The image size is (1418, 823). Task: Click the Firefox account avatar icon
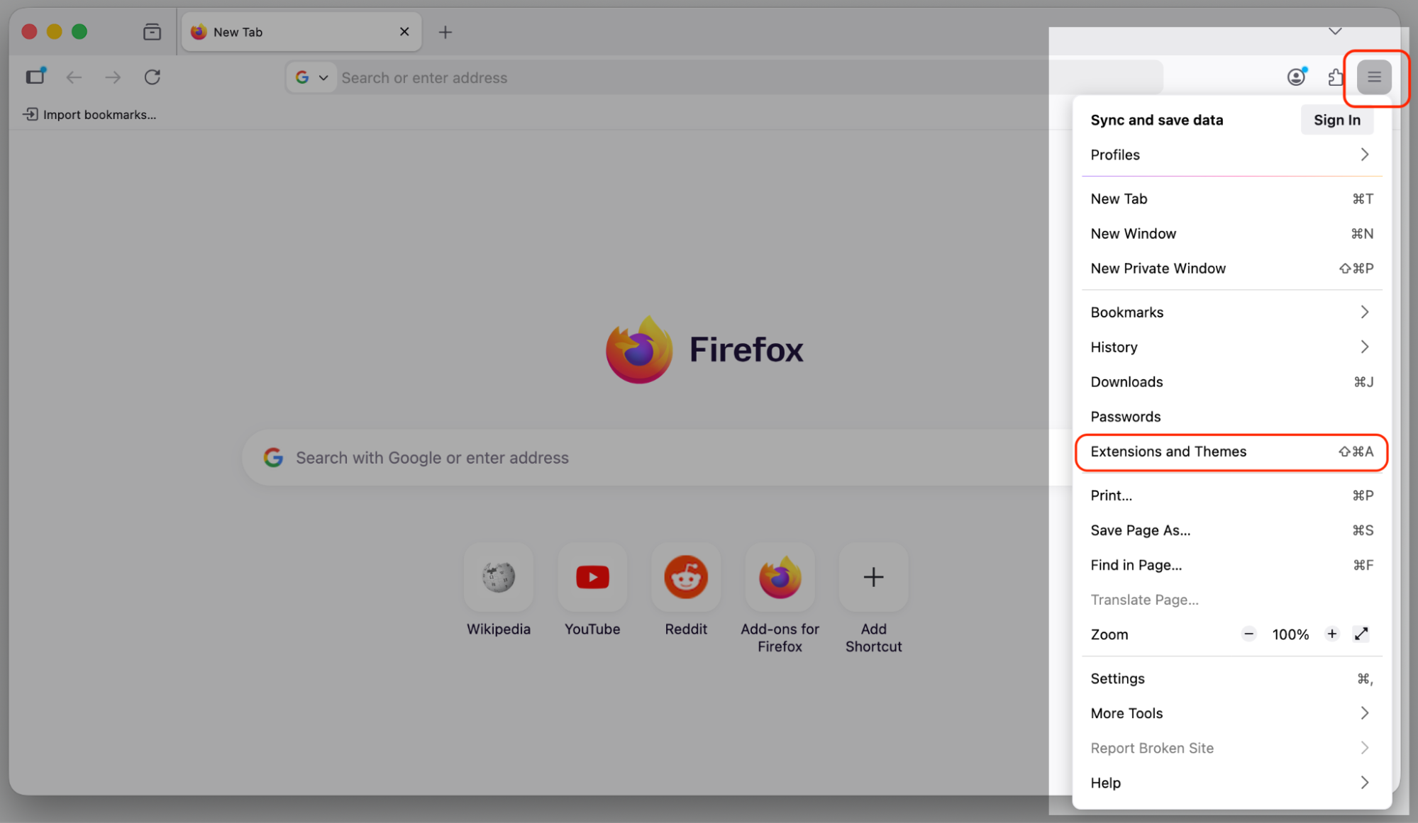point(1297,77)
